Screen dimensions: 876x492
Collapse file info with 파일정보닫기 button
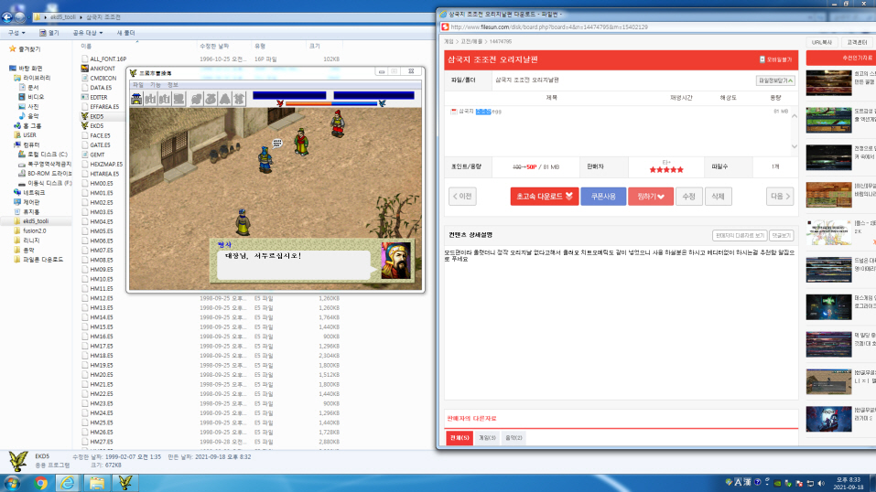click(x=775, y=80)
